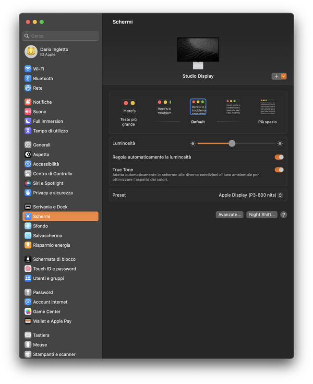Image resolution: width=313 pixels, height=384 pixels.
Task: Select the Notifiche bell icon
Action: pyautogui.click(x=28, y=102)
